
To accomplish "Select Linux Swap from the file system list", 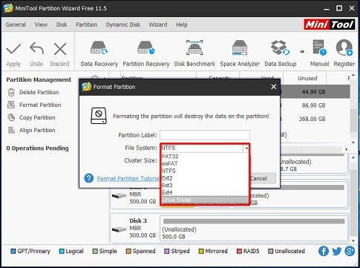I will click(x=204, y=200).
